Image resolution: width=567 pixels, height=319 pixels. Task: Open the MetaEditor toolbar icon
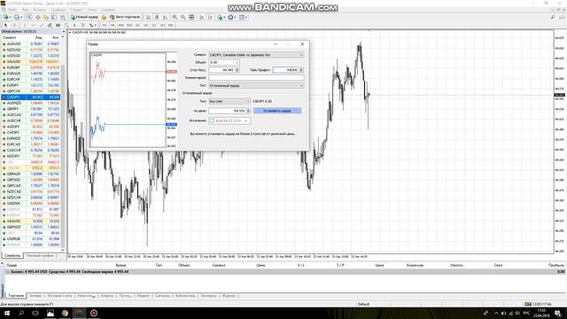pos(104,17)
